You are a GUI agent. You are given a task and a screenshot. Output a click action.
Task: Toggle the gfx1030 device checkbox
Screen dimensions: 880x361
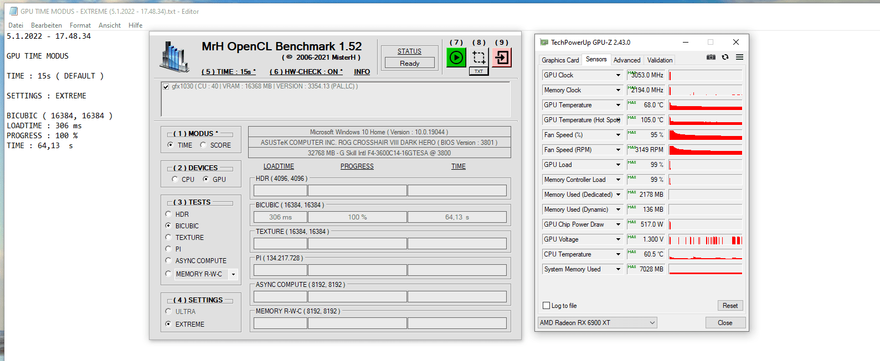166,87
